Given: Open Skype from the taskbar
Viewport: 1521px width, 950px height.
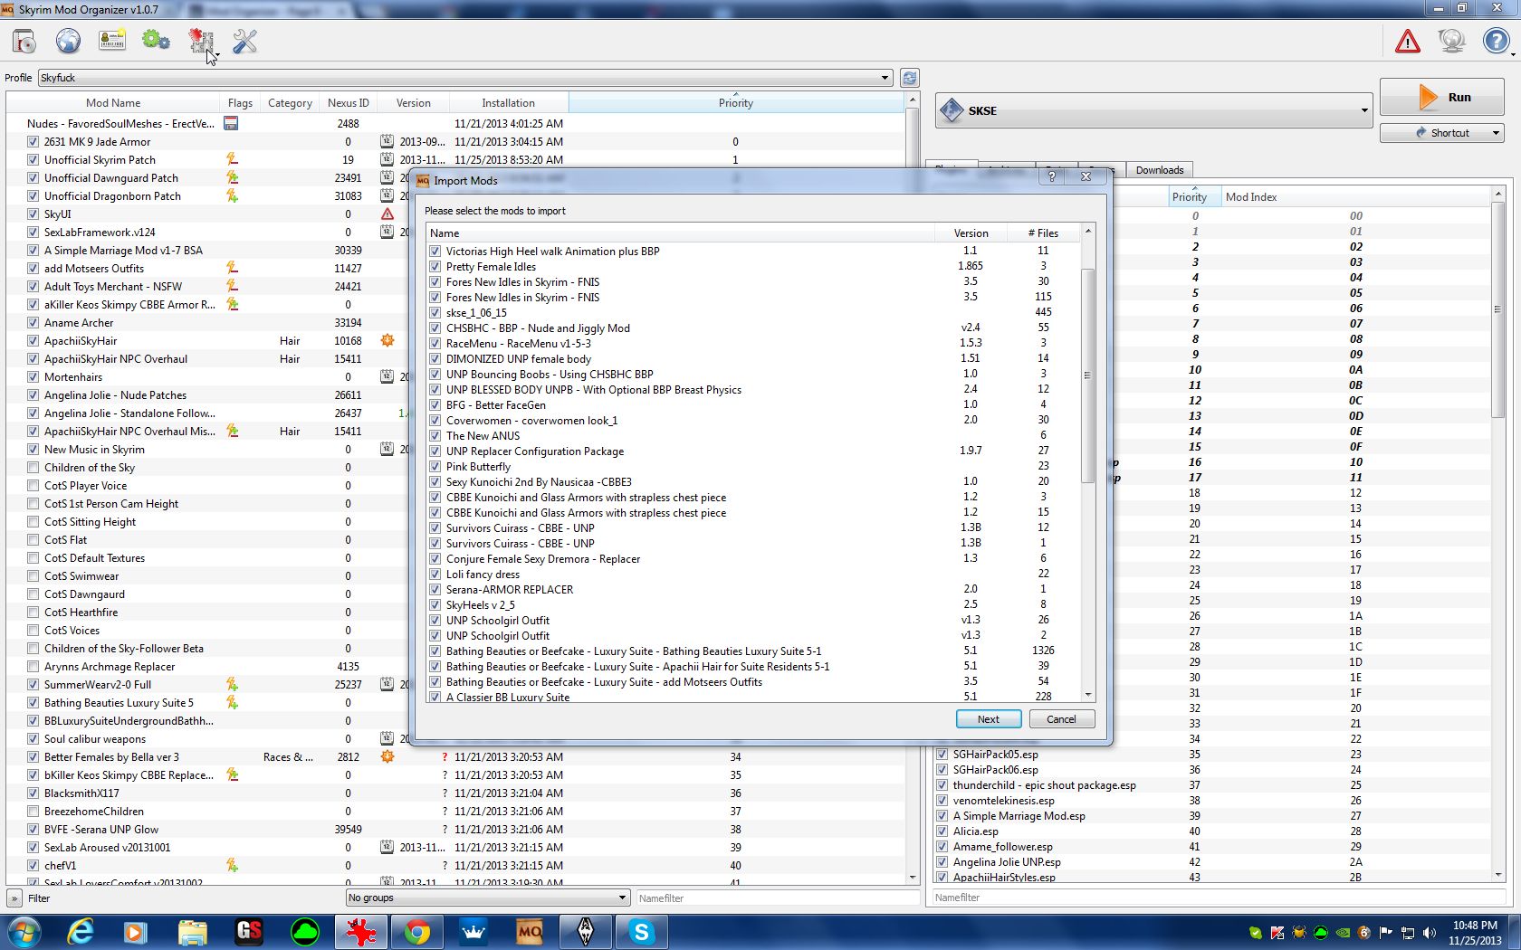Looking at the screenshot, I should [642, 931].
